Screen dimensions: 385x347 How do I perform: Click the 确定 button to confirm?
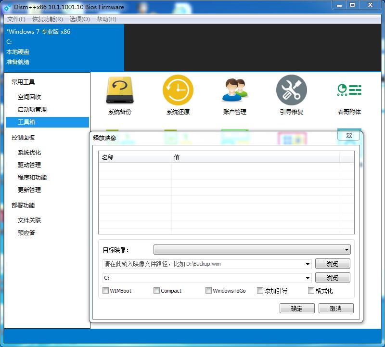point(297,308)
